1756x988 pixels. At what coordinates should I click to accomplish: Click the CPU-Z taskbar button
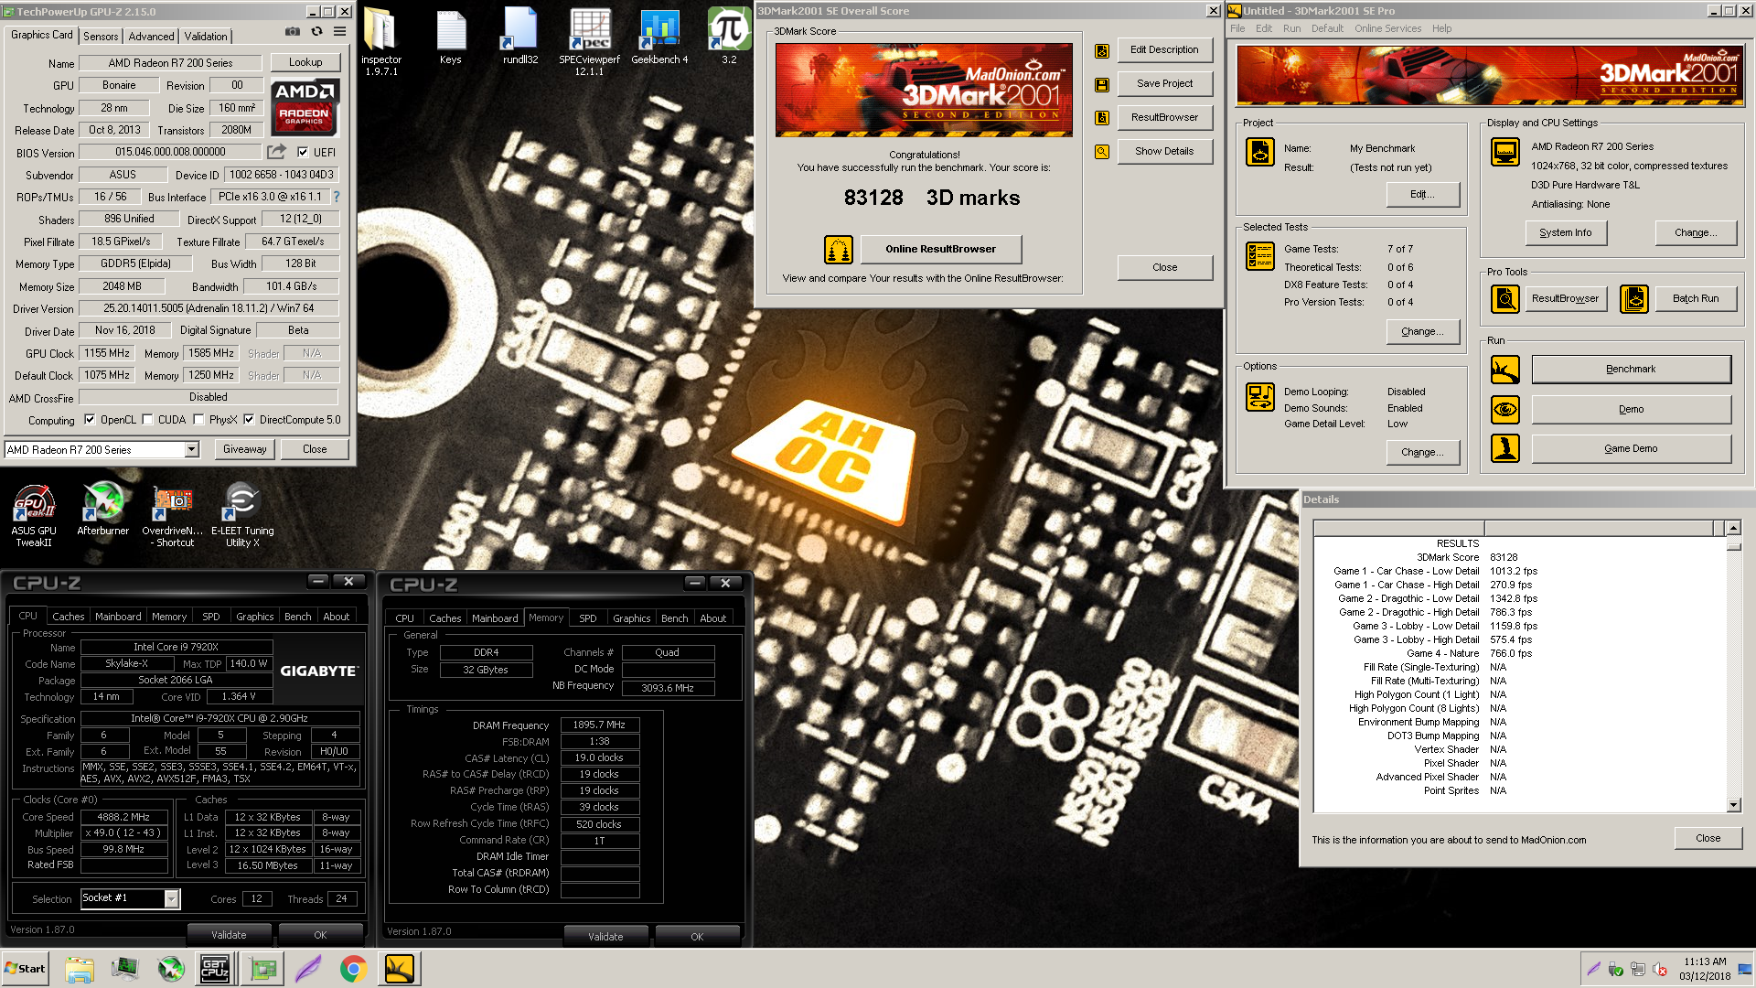[x=216, y=969]
